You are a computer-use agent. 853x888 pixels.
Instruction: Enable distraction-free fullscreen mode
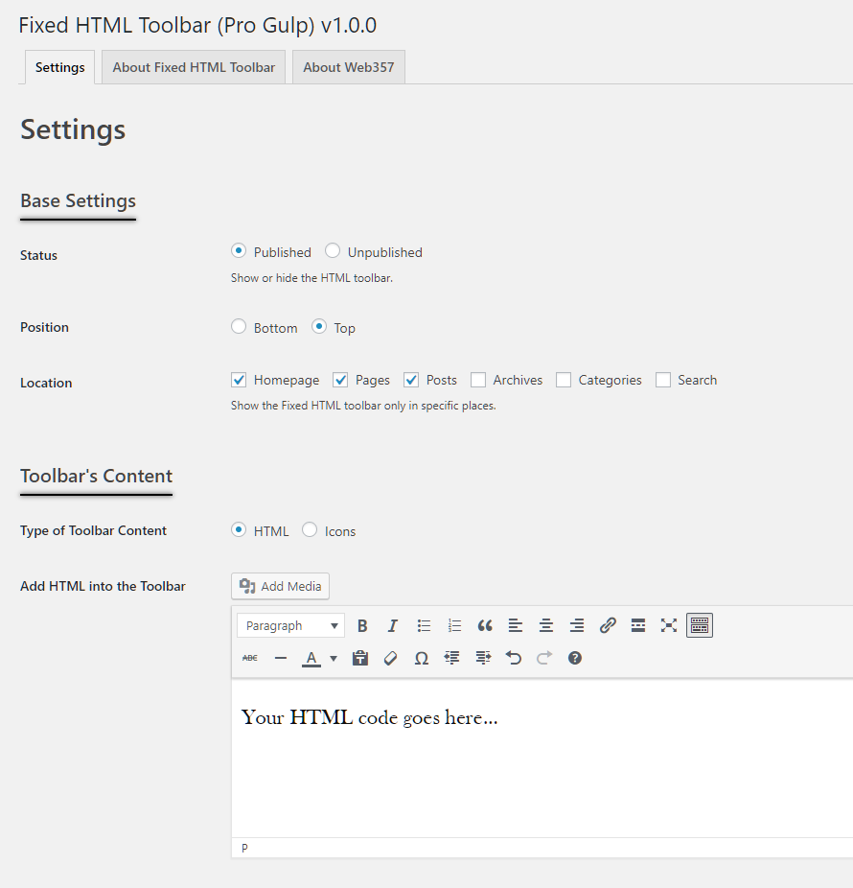pyautogui.click(x=669, y=626)
